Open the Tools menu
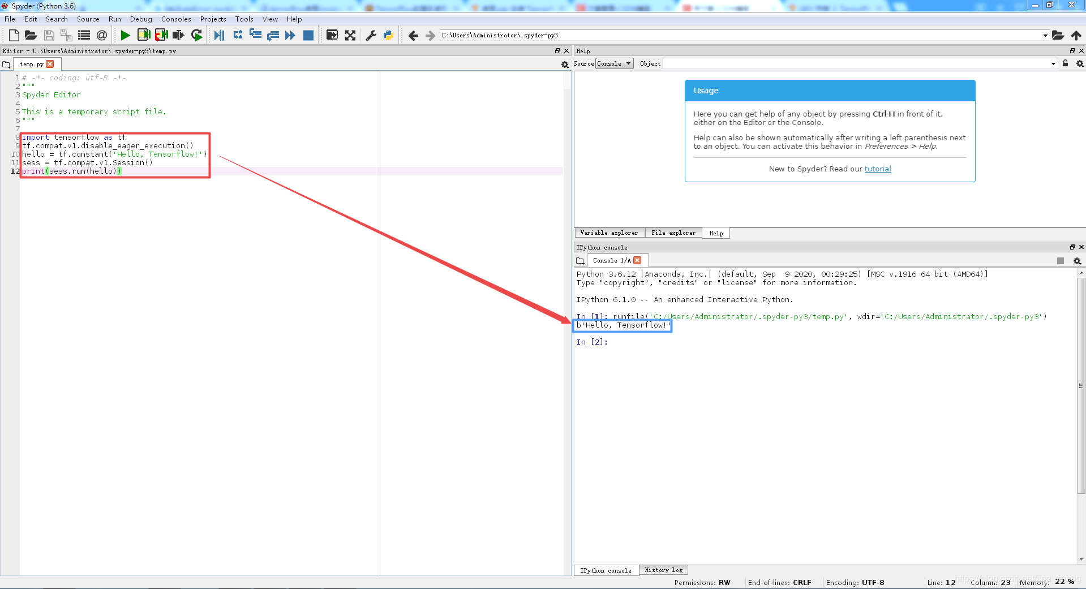Image resolution: width=1086 pixels, height=589 pixels. click(244, 19)
